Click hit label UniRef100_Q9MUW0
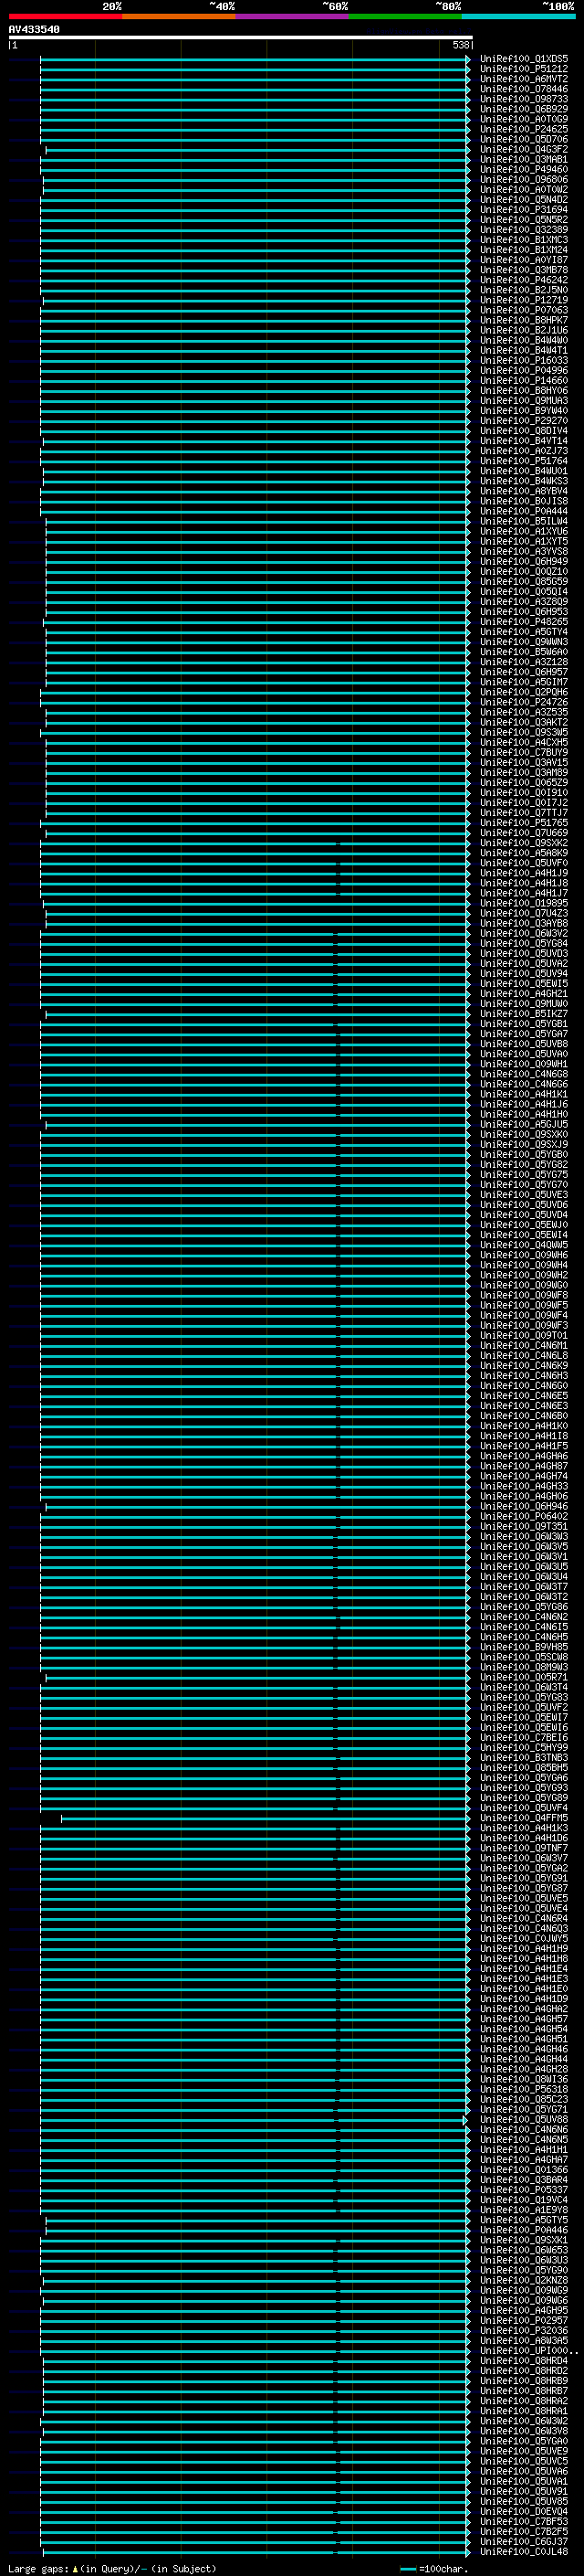This screenshot has height=2576, width=584. [x=524, y=1004]
